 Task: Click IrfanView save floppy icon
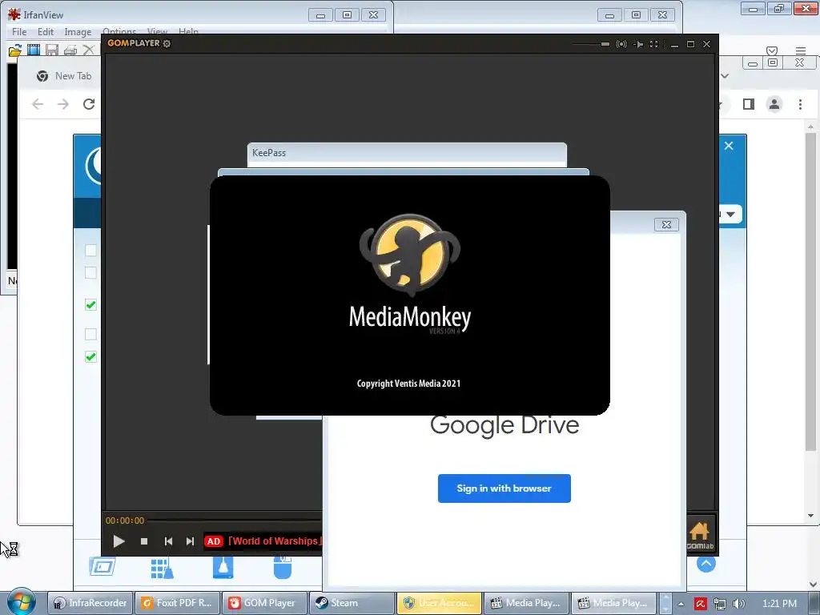coord(52,50)
